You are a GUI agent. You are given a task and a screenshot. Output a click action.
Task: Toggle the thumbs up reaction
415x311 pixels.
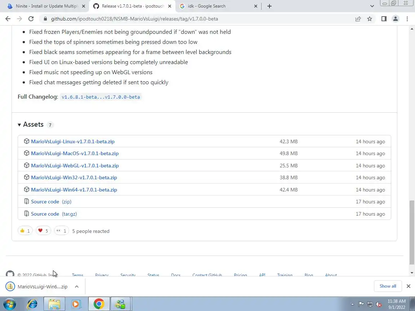[25, 231]
